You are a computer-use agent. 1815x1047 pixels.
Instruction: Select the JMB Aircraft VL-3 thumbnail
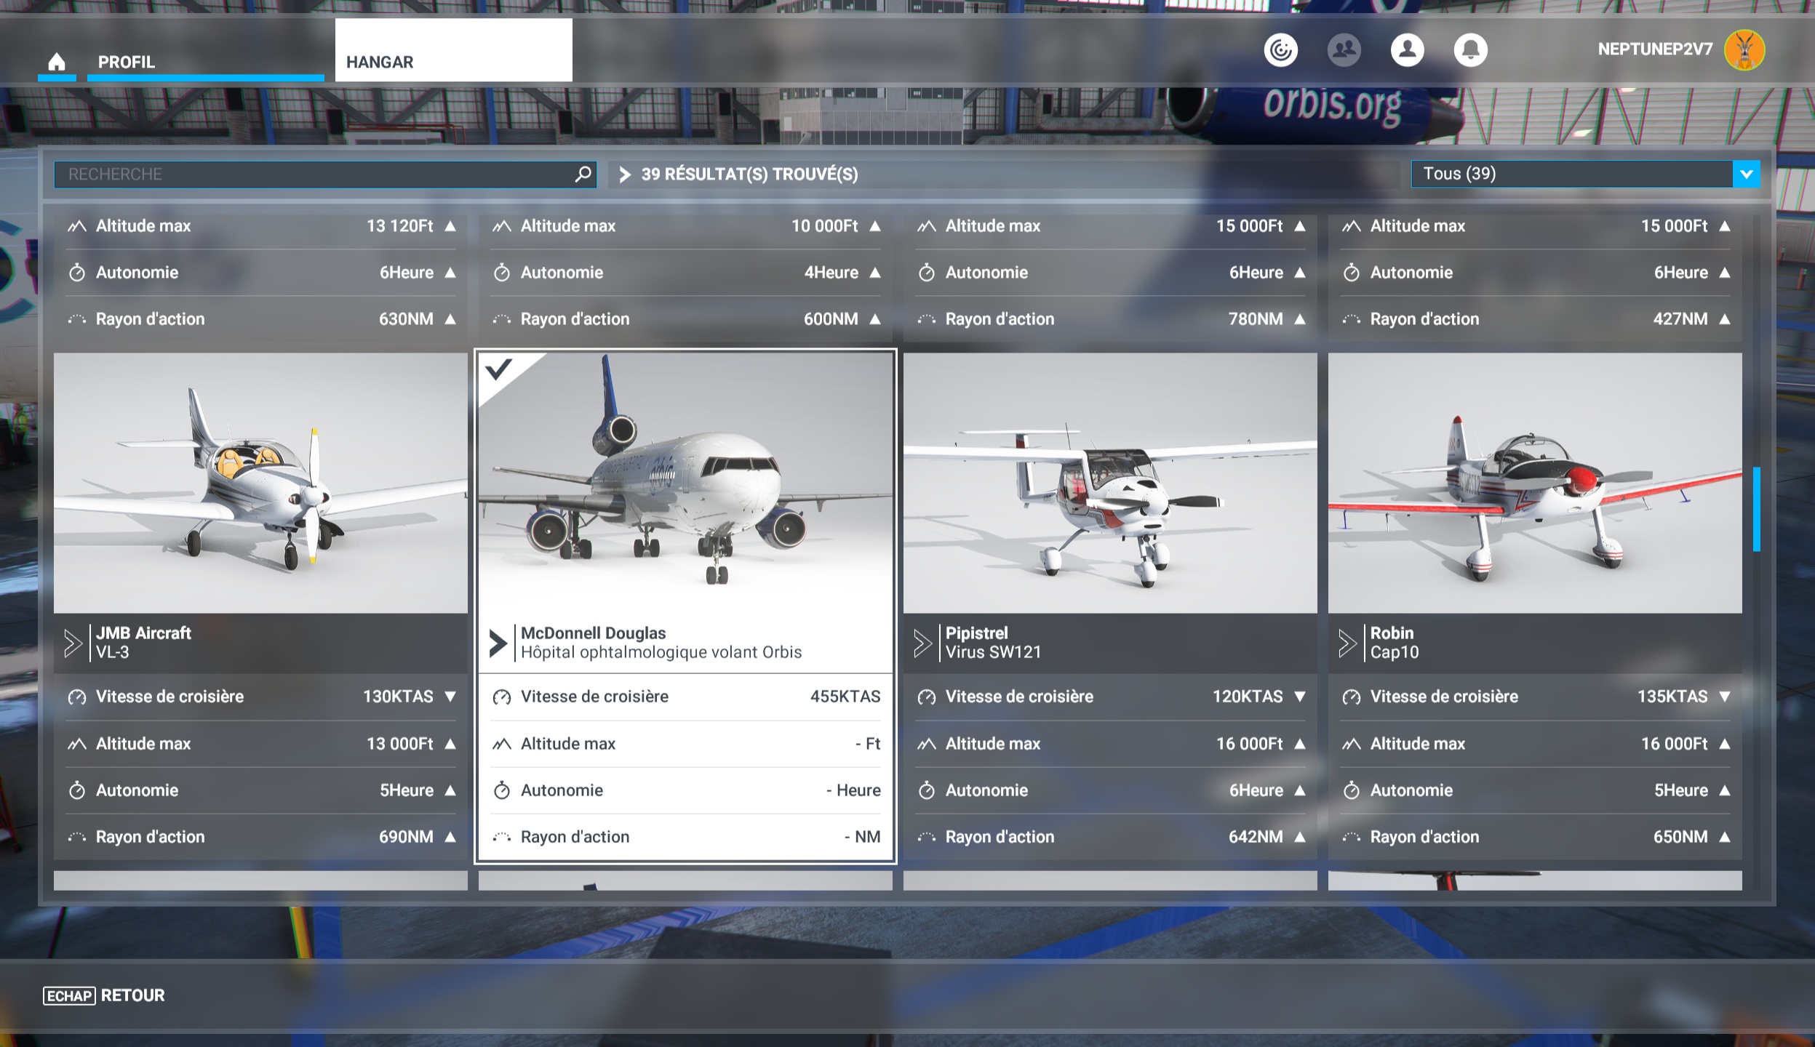[x=260, y=483]
